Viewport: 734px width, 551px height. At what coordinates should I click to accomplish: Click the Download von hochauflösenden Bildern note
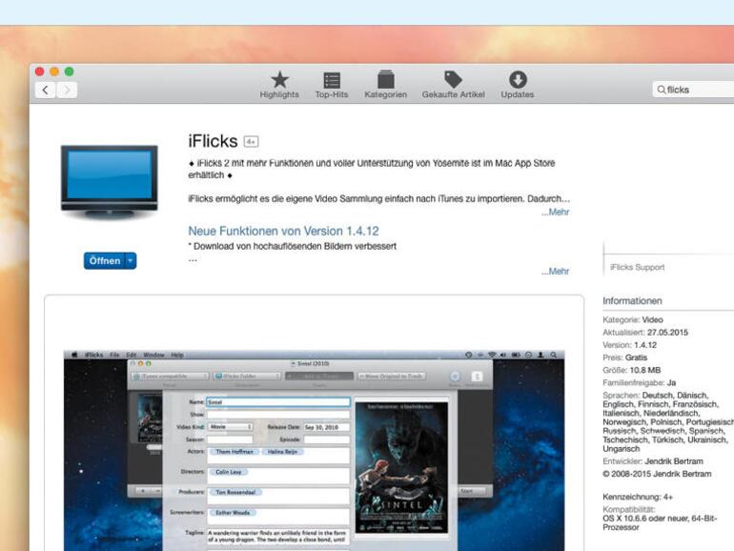pyautogui.click(x=292, y=246)
